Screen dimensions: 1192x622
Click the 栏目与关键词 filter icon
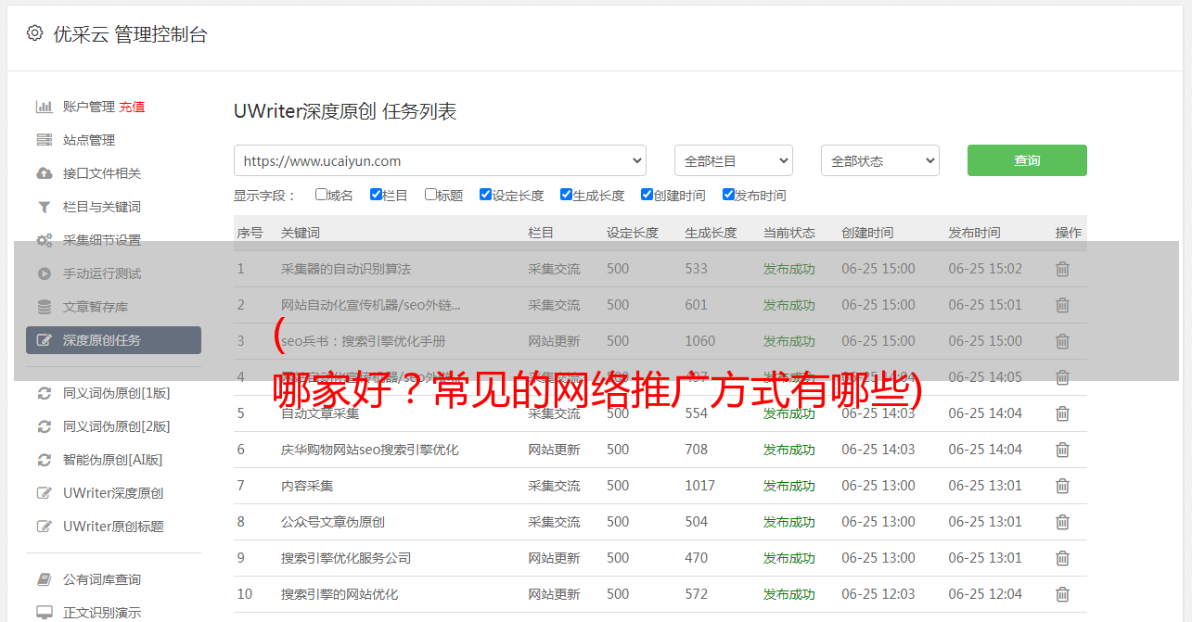44,207
